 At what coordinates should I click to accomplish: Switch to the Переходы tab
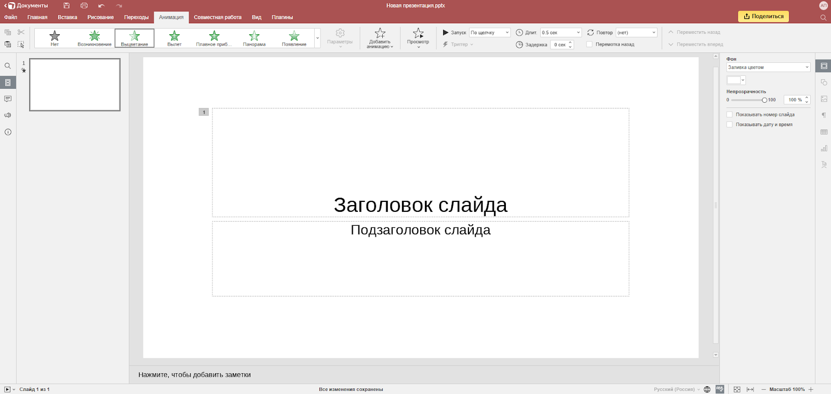click(x=137, y=17)
